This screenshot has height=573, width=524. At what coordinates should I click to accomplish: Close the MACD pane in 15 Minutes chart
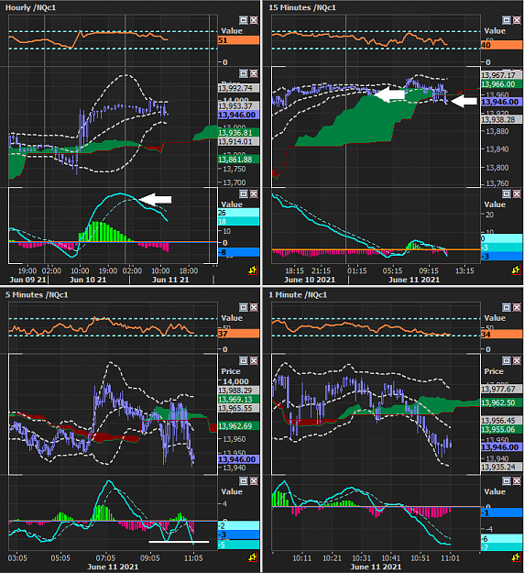[x=517, y=193]
